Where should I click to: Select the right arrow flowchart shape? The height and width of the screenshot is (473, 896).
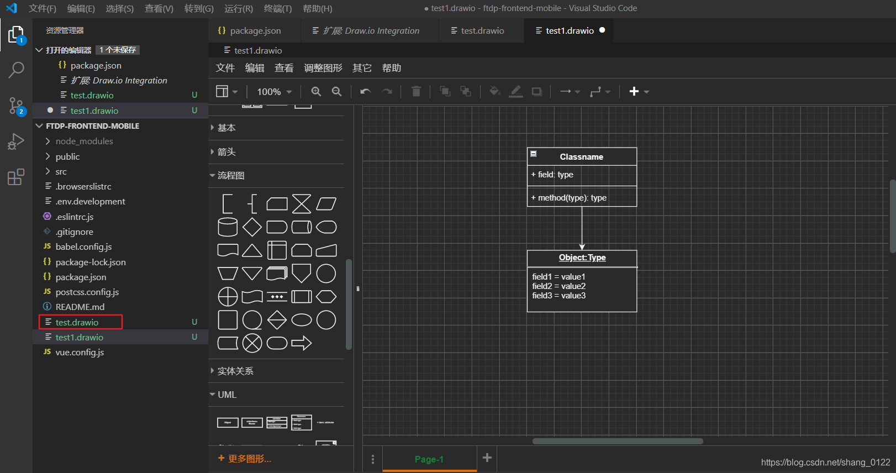click(302, 343)
